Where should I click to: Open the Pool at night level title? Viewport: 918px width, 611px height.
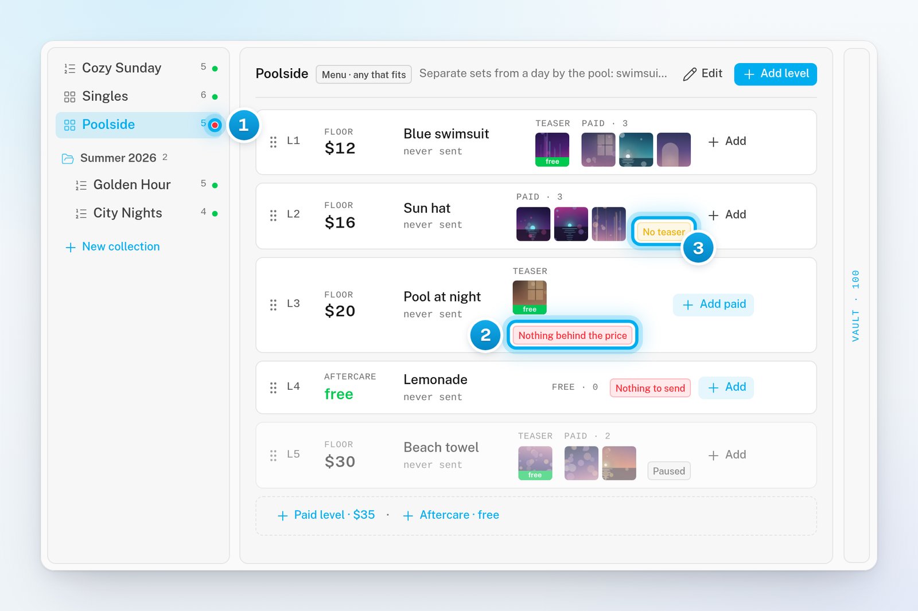pyautogui.click(x=442, y=296)
